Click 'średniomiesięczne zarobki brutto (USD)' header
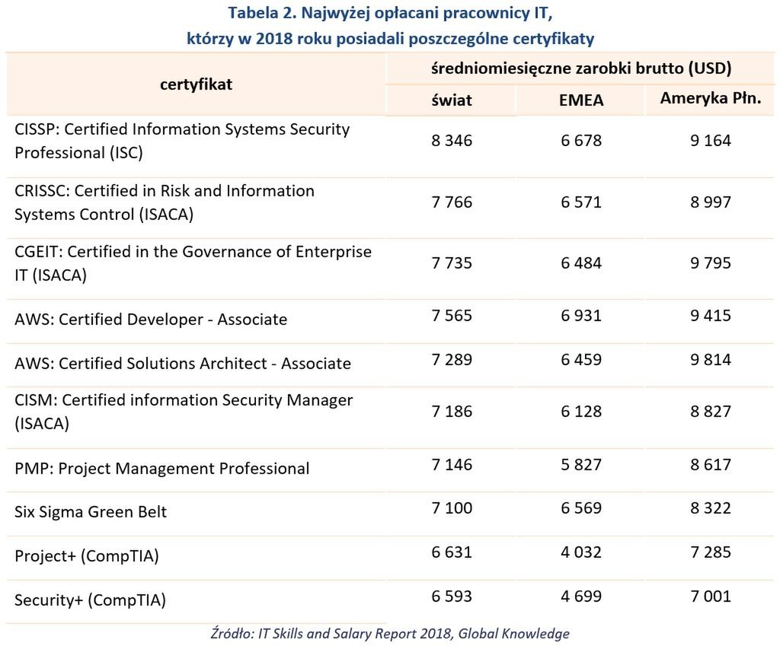 point(580,68)
